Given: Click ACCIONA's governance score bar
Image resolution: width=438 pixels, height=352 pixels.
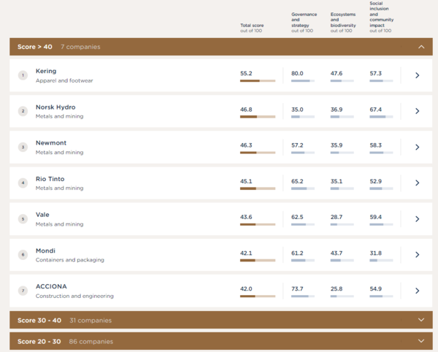Looking at the screenshot, I should 302,296.
